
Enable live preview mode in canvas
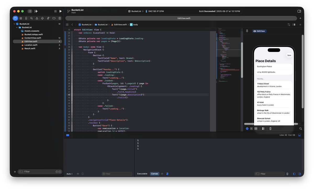tap(247, 128)
